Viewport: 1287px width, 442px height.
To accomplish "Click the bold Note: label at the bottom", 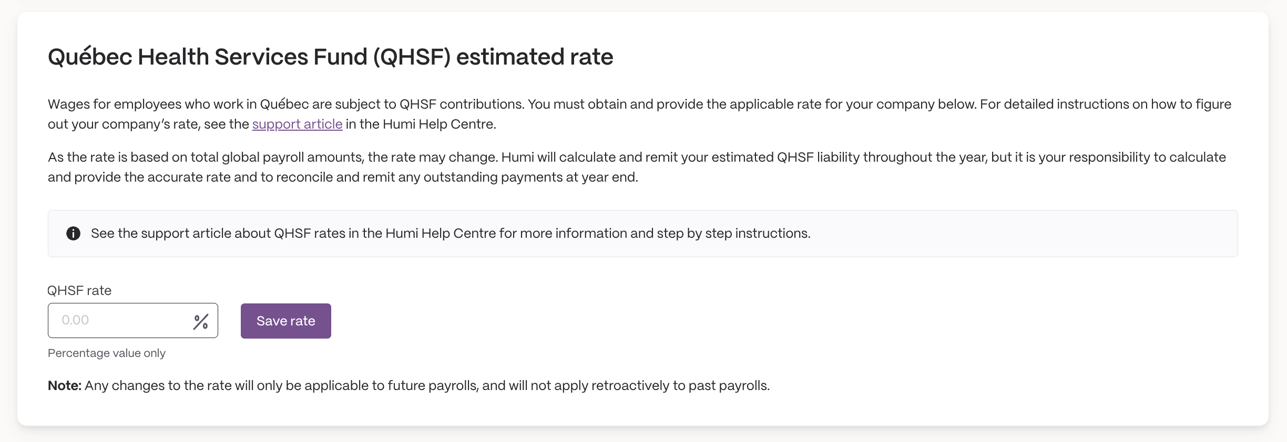I will [65, 386].
